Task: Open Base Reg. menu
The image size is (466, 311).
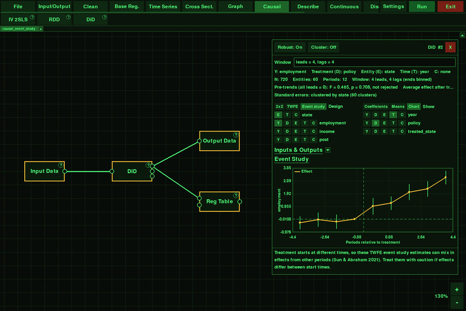Action: pyautogui.click(x=127, y=6)
